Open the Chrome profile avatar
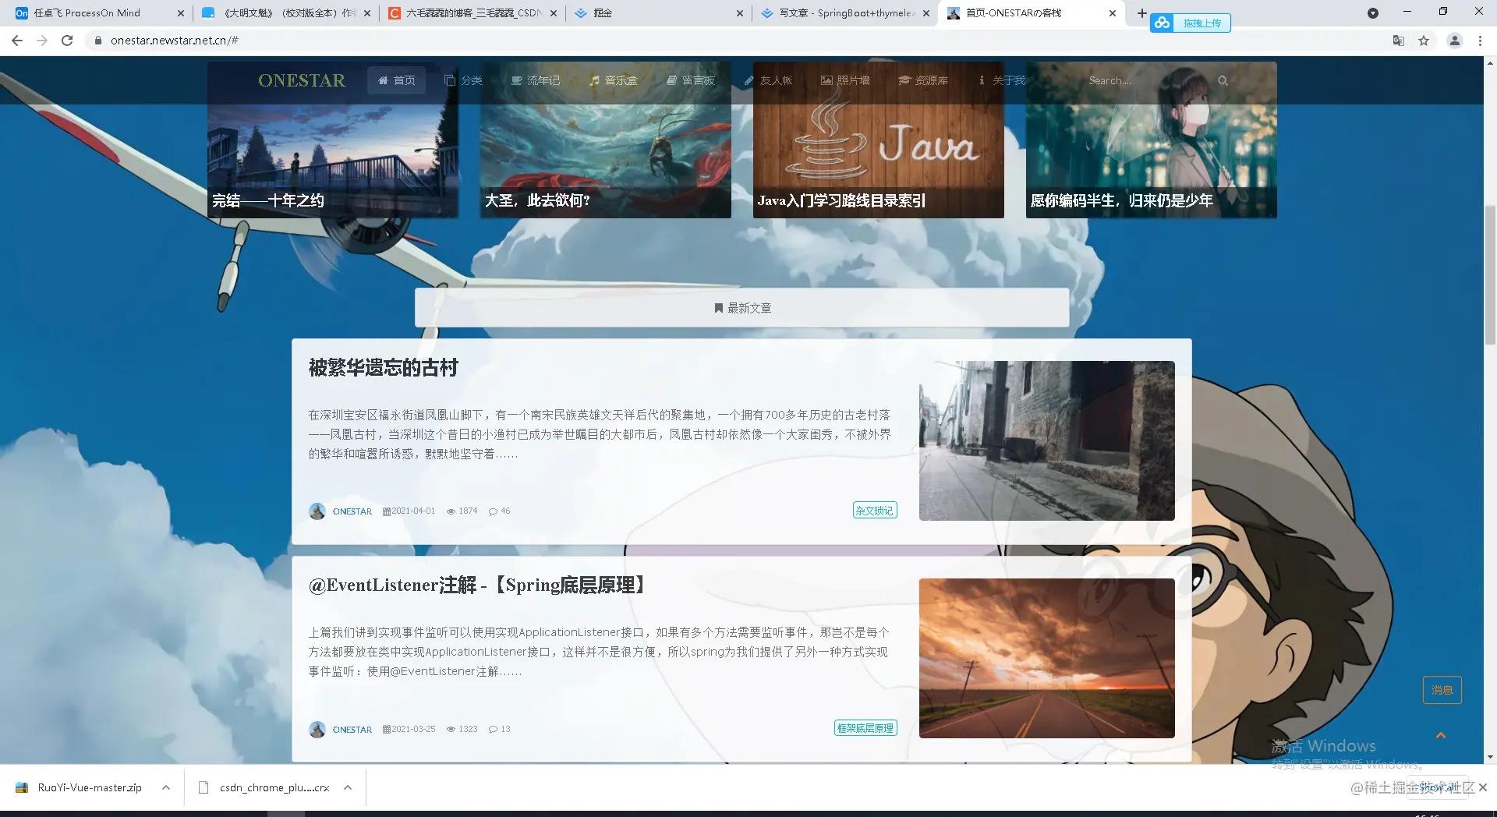The width and height of the screenshot is (1497, 817). point(1454,41)
